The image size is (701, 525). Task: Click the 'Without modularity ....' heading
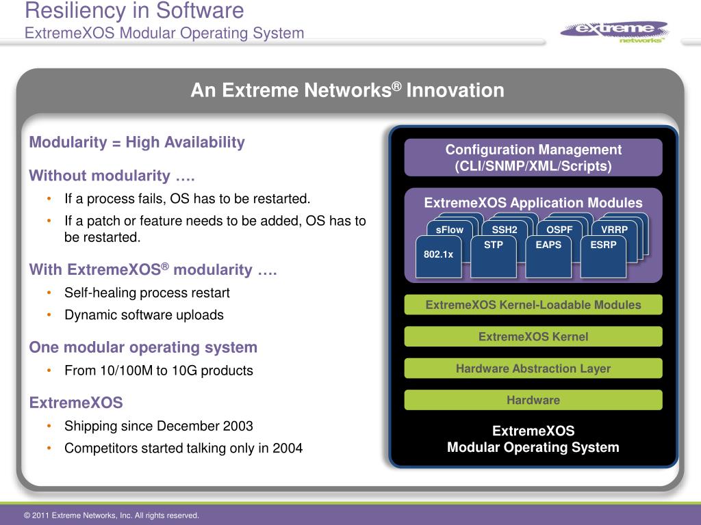(112, 176)
